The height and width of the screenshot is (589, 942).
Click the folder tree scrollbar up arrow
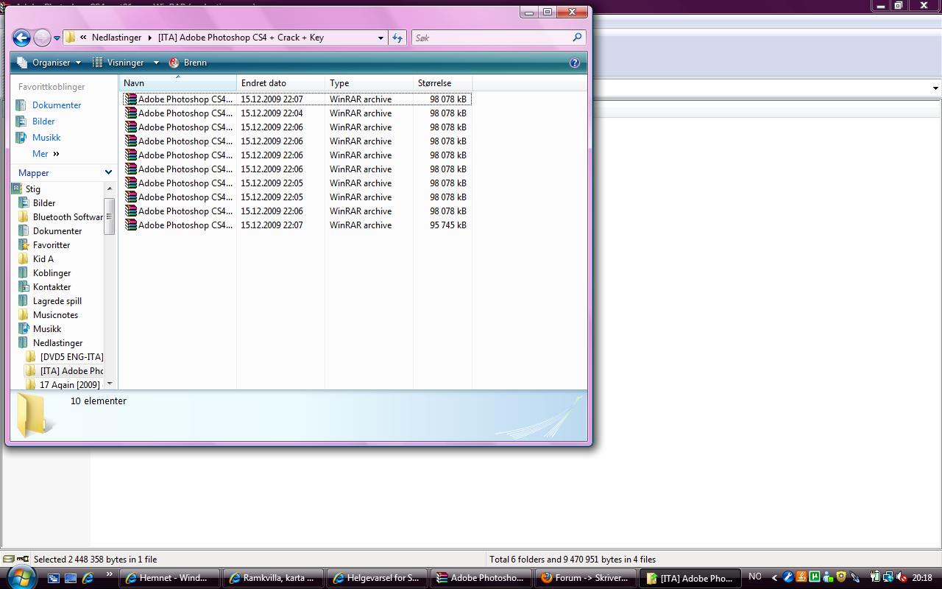coord(110,188)
